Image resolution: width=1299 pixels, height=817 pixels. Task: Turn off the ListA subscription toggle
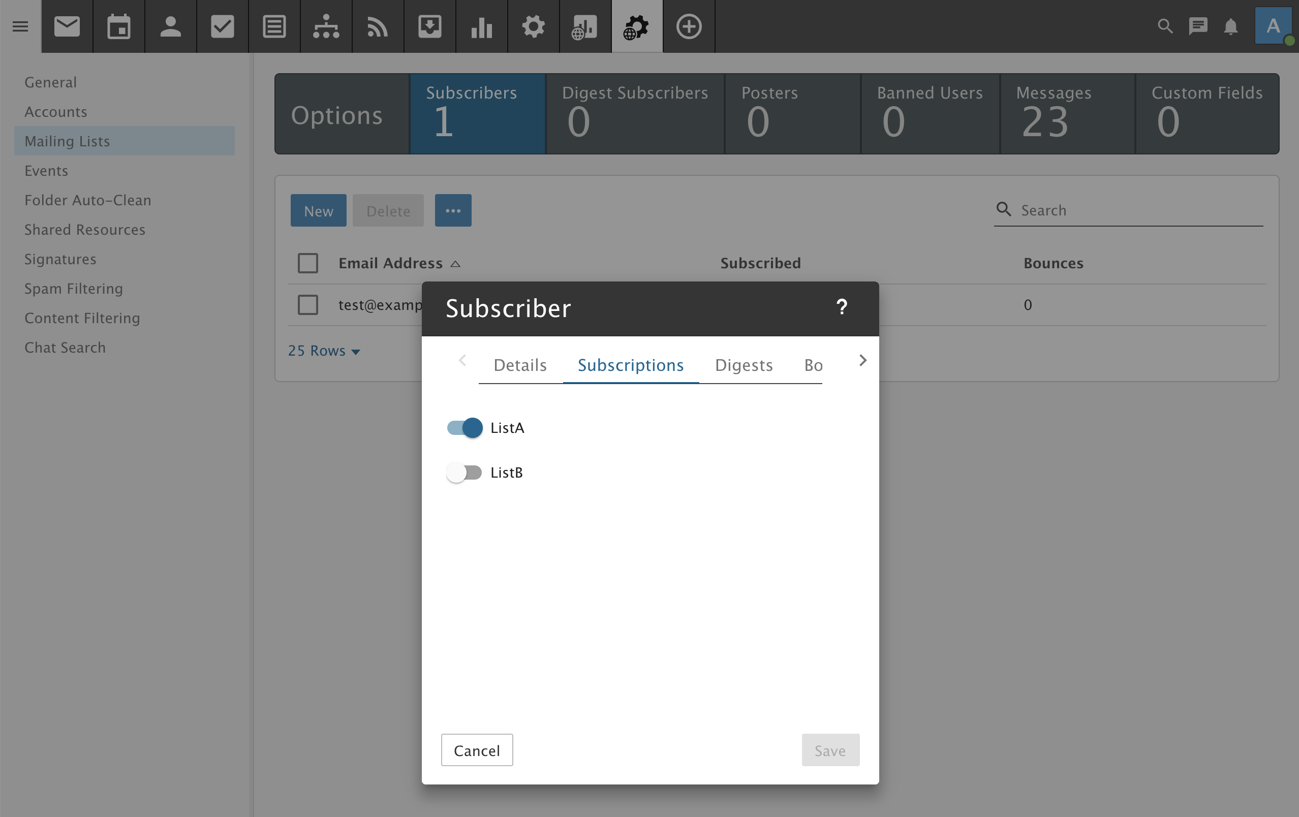click(x=465, y=428)
